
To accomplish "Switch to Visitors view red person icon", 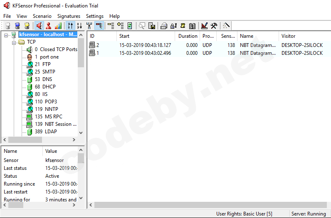I will coord(49,26).
